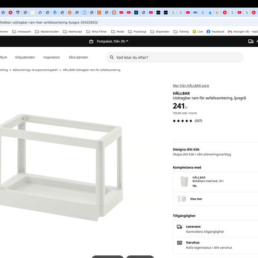The image size is (258, 258).
Task: Open the Postpaket, från 39:- offer
Action: (112, 41)
